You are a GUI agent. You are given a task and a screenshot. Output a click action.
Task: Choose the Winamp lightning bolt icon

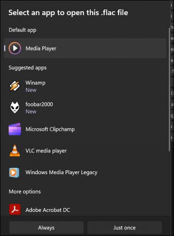click(15, 86)
